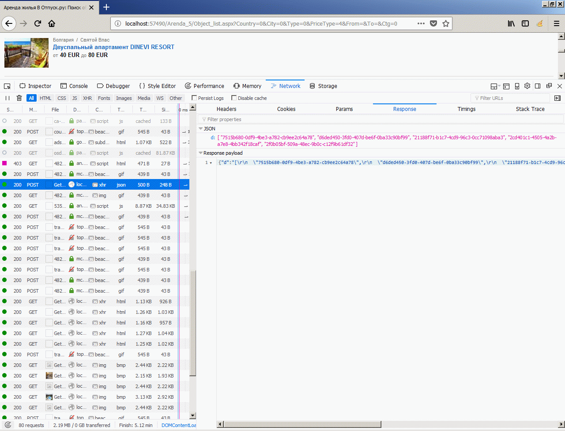Show the browser sidebars
565x431 pixels.
click(525, 23)
